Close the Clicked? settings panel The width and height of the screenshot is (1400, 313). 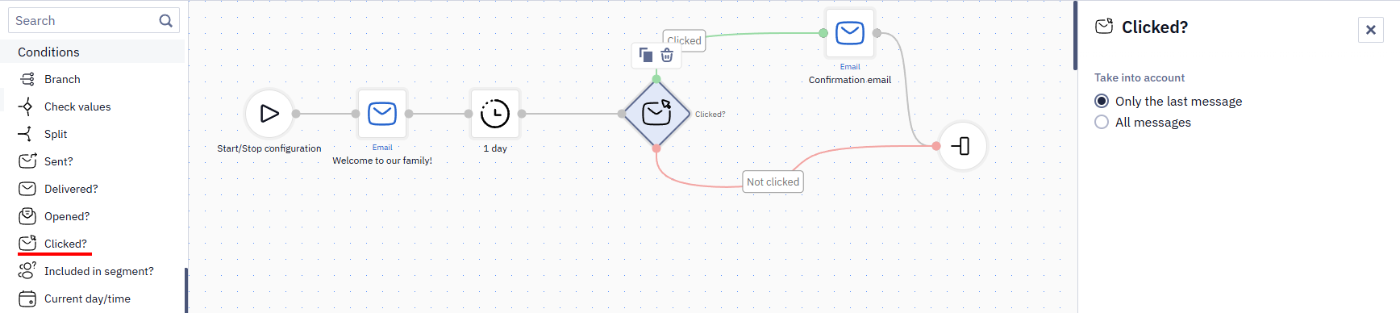coord(1370,30)
